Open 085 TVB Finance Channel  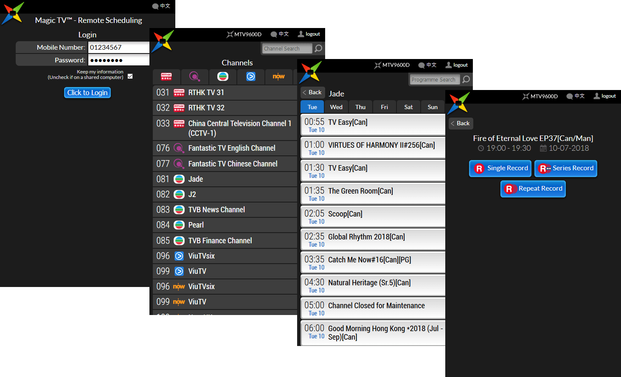click(x=225, y=241)
